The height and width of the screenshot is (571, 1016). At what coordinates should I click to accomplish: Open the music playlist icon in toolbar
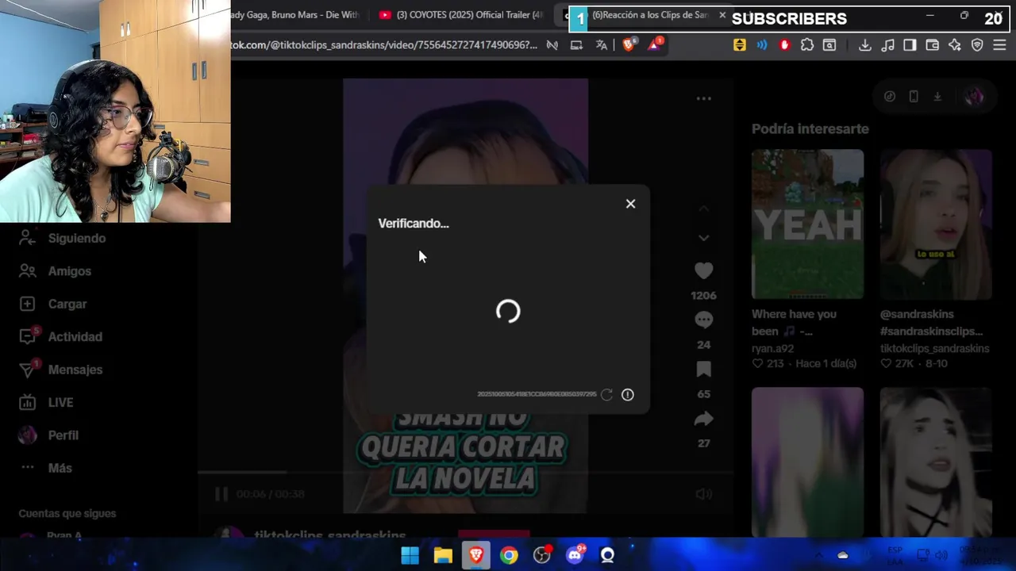pyautogui.click(x=887, y=45)
